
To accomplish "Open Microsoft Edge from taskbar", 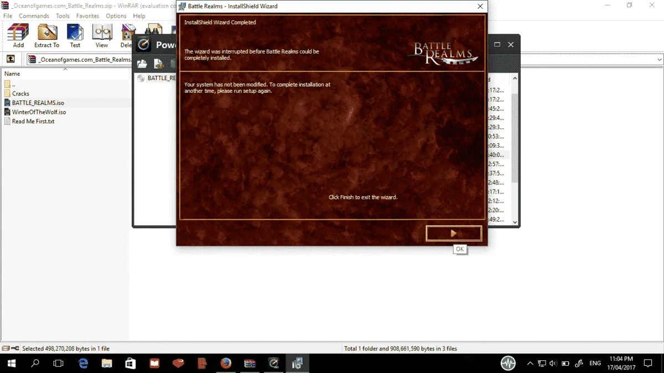I will [84, 363].
